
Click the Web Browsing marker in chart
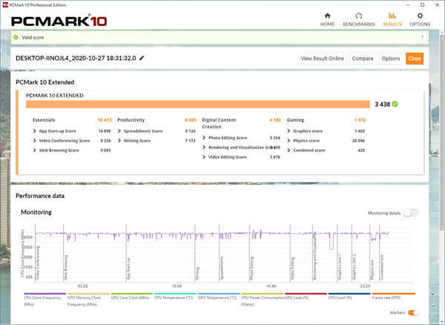tap(66, 268)
